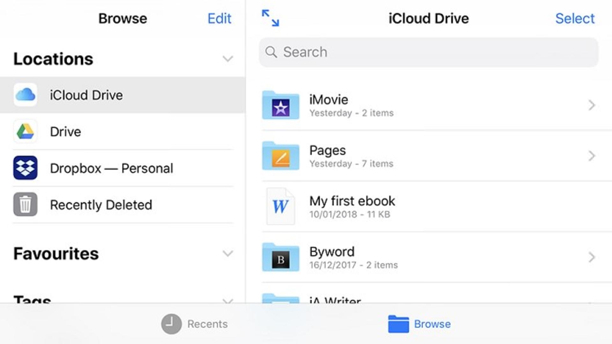612x344 pixels.
Task: Select iCloud Drive location label
Action: click(x=86, y=95)
